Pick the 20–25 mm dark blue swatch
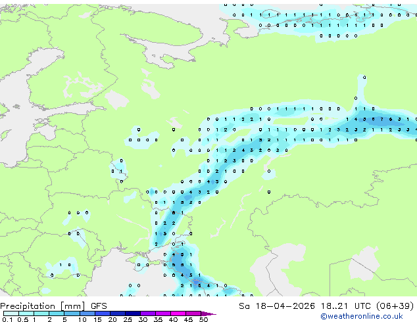The image size is (417, 322). tap(118, 313)
